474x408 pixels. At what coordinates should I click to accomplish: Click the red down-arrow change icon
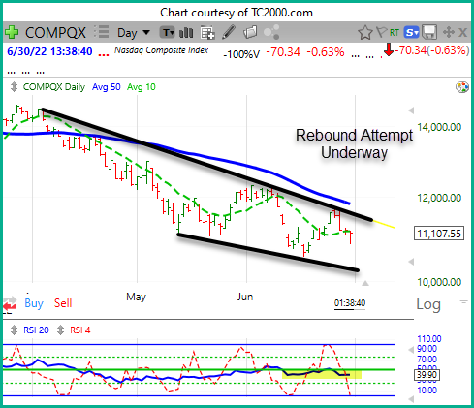[389, 49]
